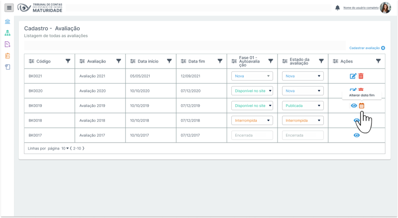Click the institution building sidebar icon
The height and width of the screenshot is (218, 398).
pyautogui.click(x=7, y=22)
